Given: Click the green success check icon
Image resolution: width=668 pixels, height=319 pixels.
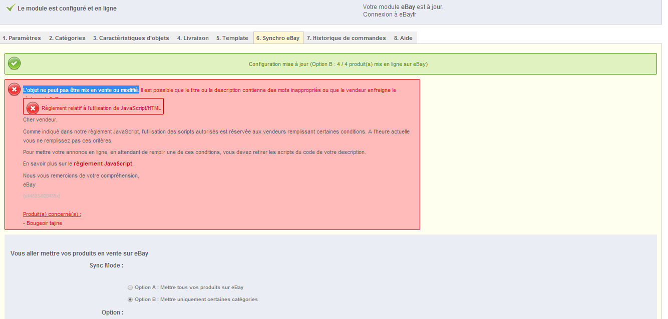Looking at the screenshot, I should 15,63.
